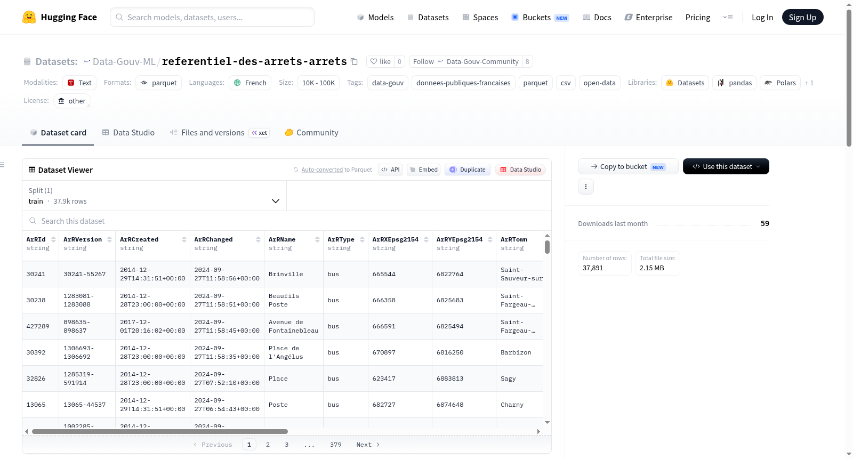Click the Sign Up button
This screenshot has width=853, height=459.
pos(802,17)
